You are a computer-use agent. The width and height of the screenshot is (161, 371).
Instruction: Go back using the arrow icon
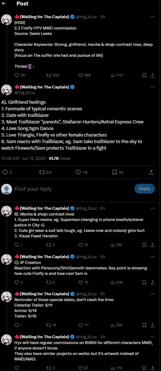(4, 4)
